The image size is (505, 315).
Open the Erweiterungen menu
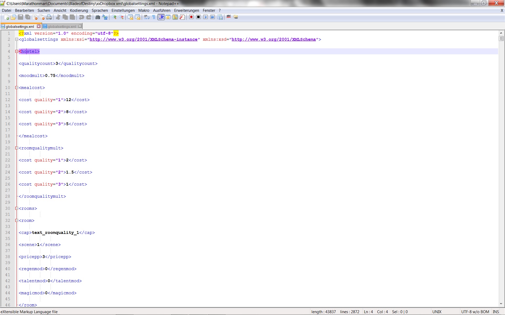coord(186,10)
